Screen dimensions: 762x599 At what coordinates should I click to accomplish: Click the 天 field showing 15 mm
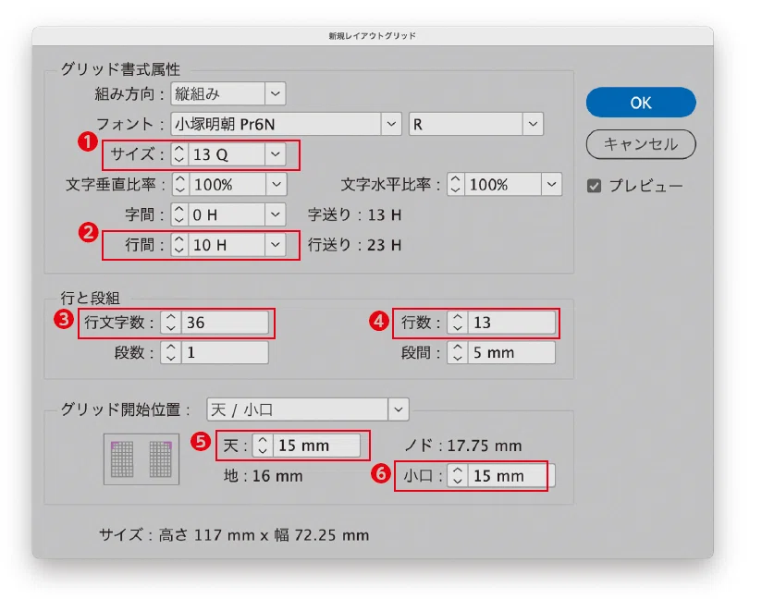(x=316, y=446)
